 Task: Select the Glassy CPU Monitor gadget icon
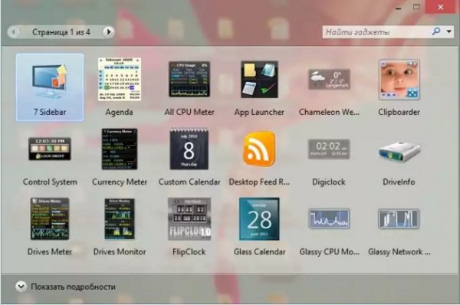[329, 218]
